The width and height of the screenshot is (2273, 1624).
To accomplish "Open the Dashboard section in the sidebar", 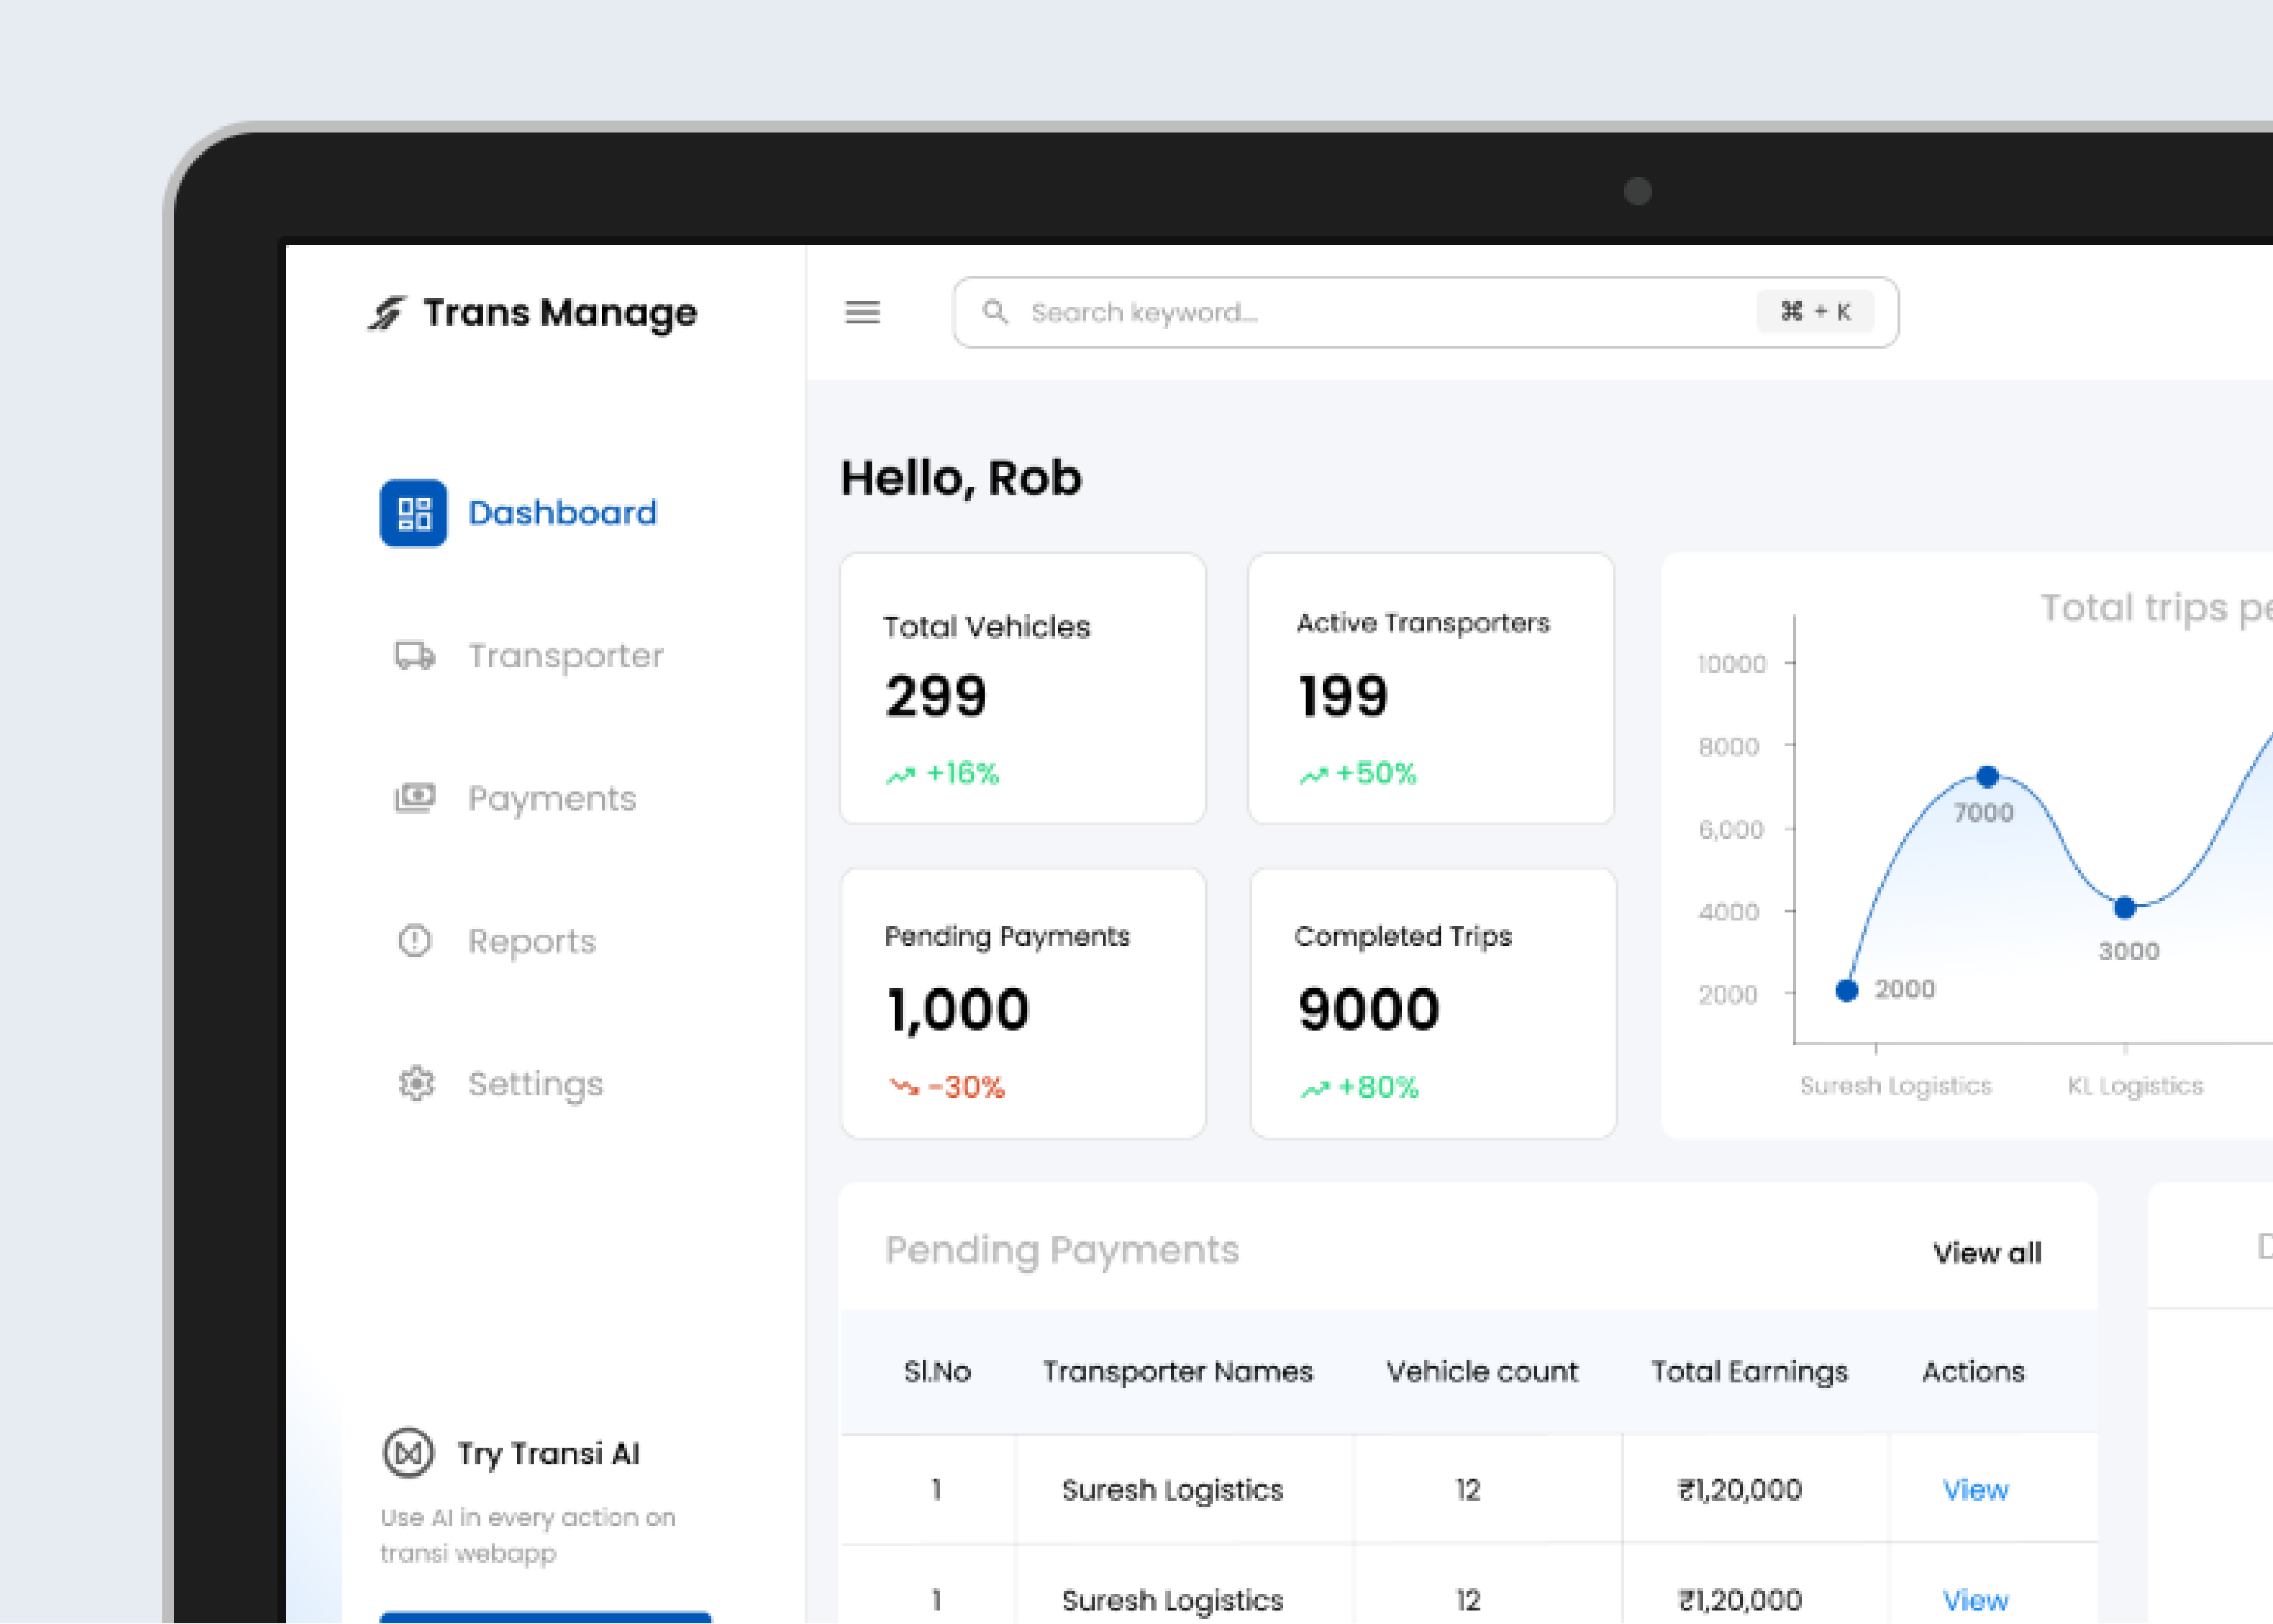I will (562, 513).
